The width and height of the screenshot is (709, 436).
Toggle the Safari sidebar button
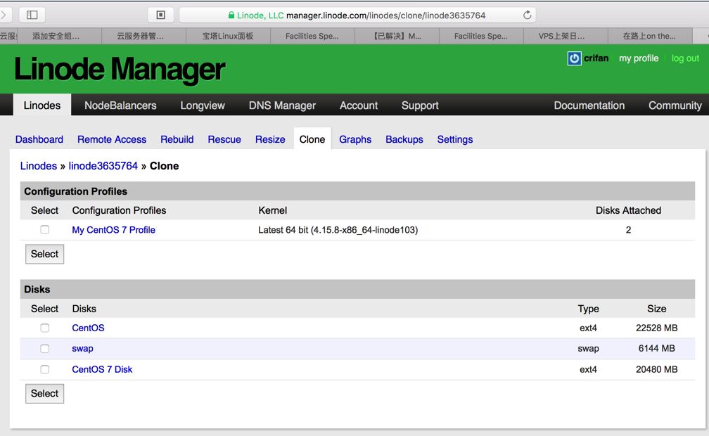[32, 15]
